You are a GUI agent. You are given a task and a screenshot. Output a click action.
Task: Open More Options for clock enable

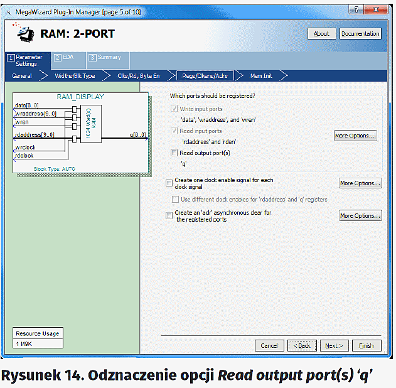click(360, 183)
